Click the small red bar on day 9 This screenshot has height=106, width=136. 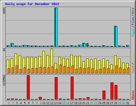point(40,98)
